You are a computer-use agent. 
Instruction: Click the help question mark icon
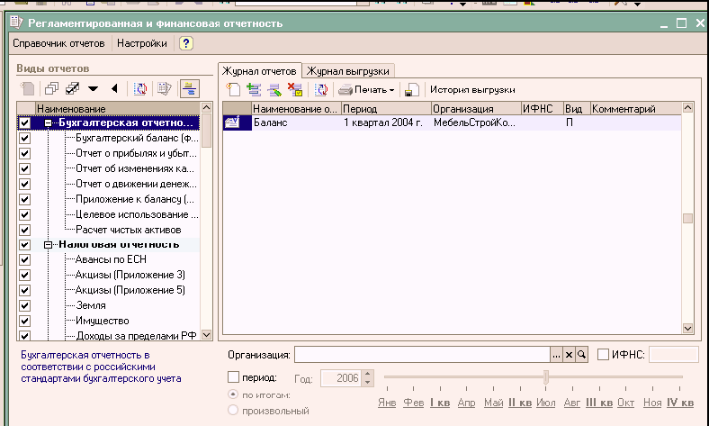coord(186,43)
